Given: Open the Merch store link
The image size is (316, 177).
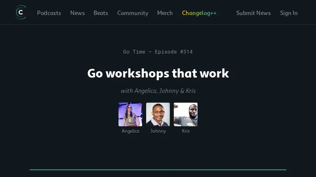Looking at the screenshot, I should 165,13.
